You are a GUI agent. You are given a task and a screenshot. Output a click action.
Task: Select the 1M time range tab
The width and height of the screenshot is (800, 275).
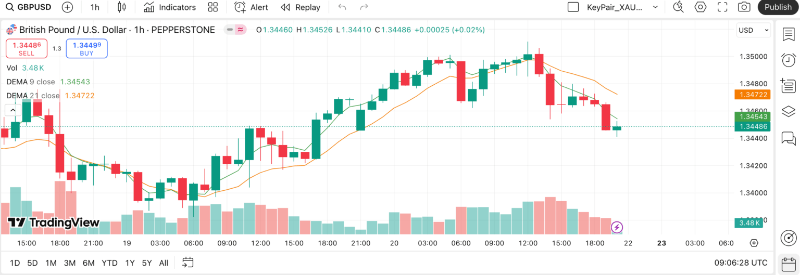click(51, 263)
